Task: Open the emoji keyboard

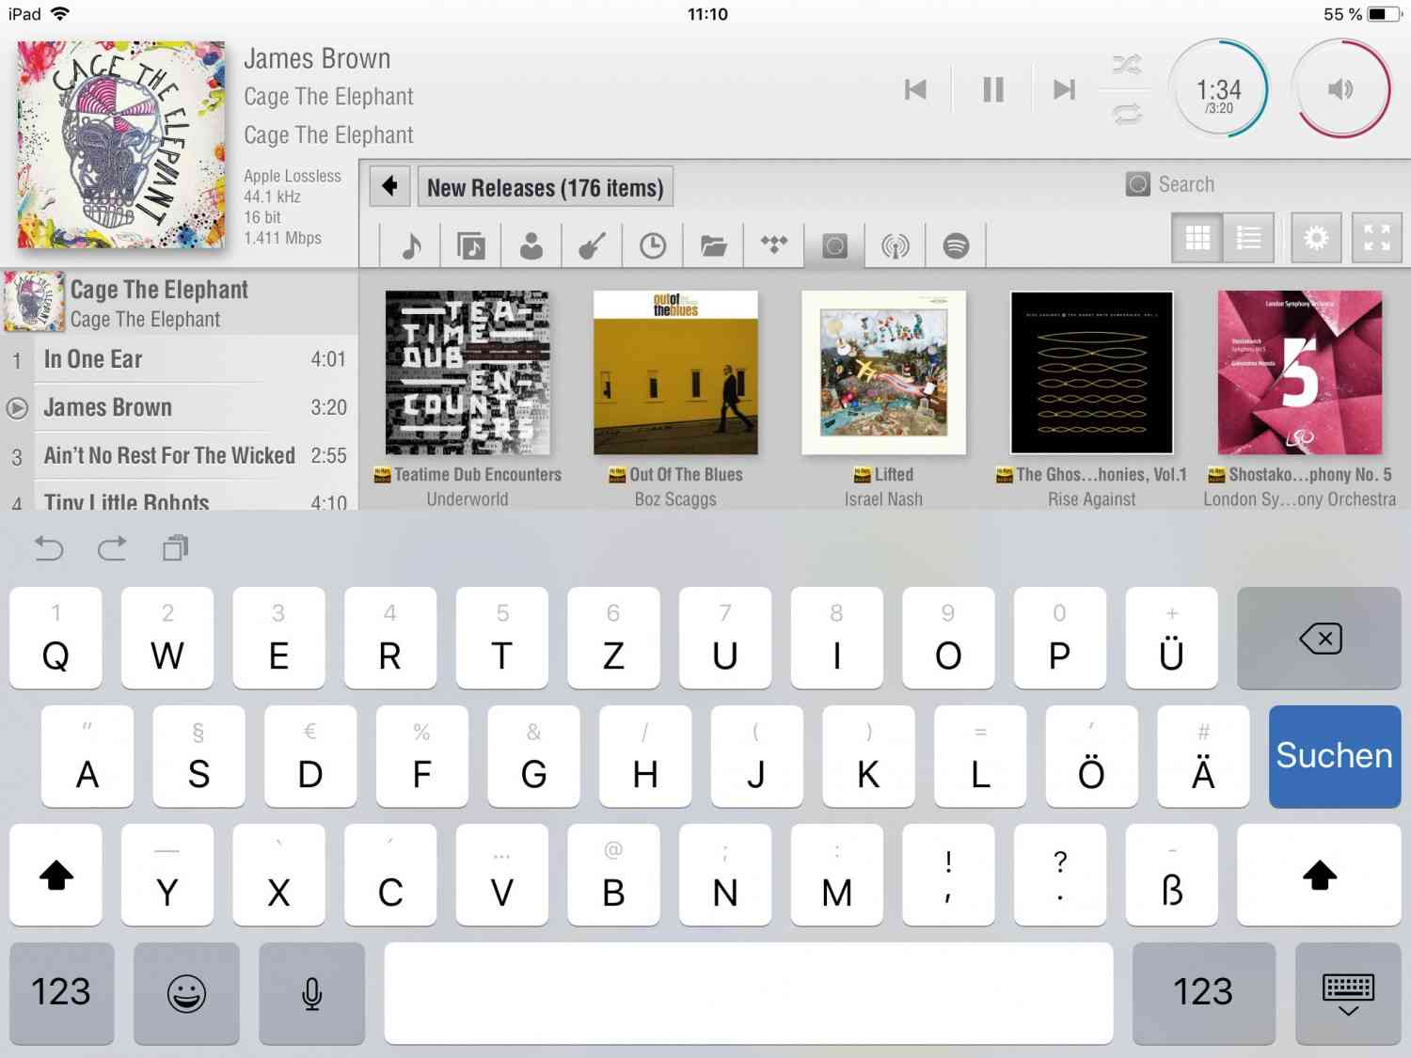Action: point(186,993)
